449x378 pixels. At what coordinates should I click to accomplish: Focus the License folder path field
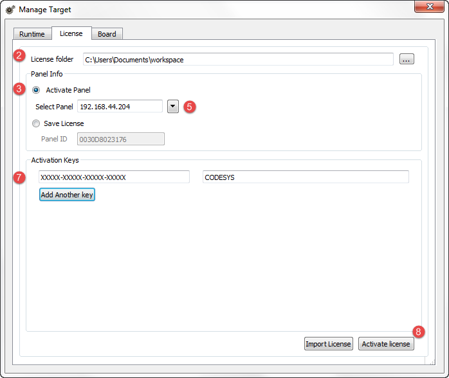tap(237, 60)
